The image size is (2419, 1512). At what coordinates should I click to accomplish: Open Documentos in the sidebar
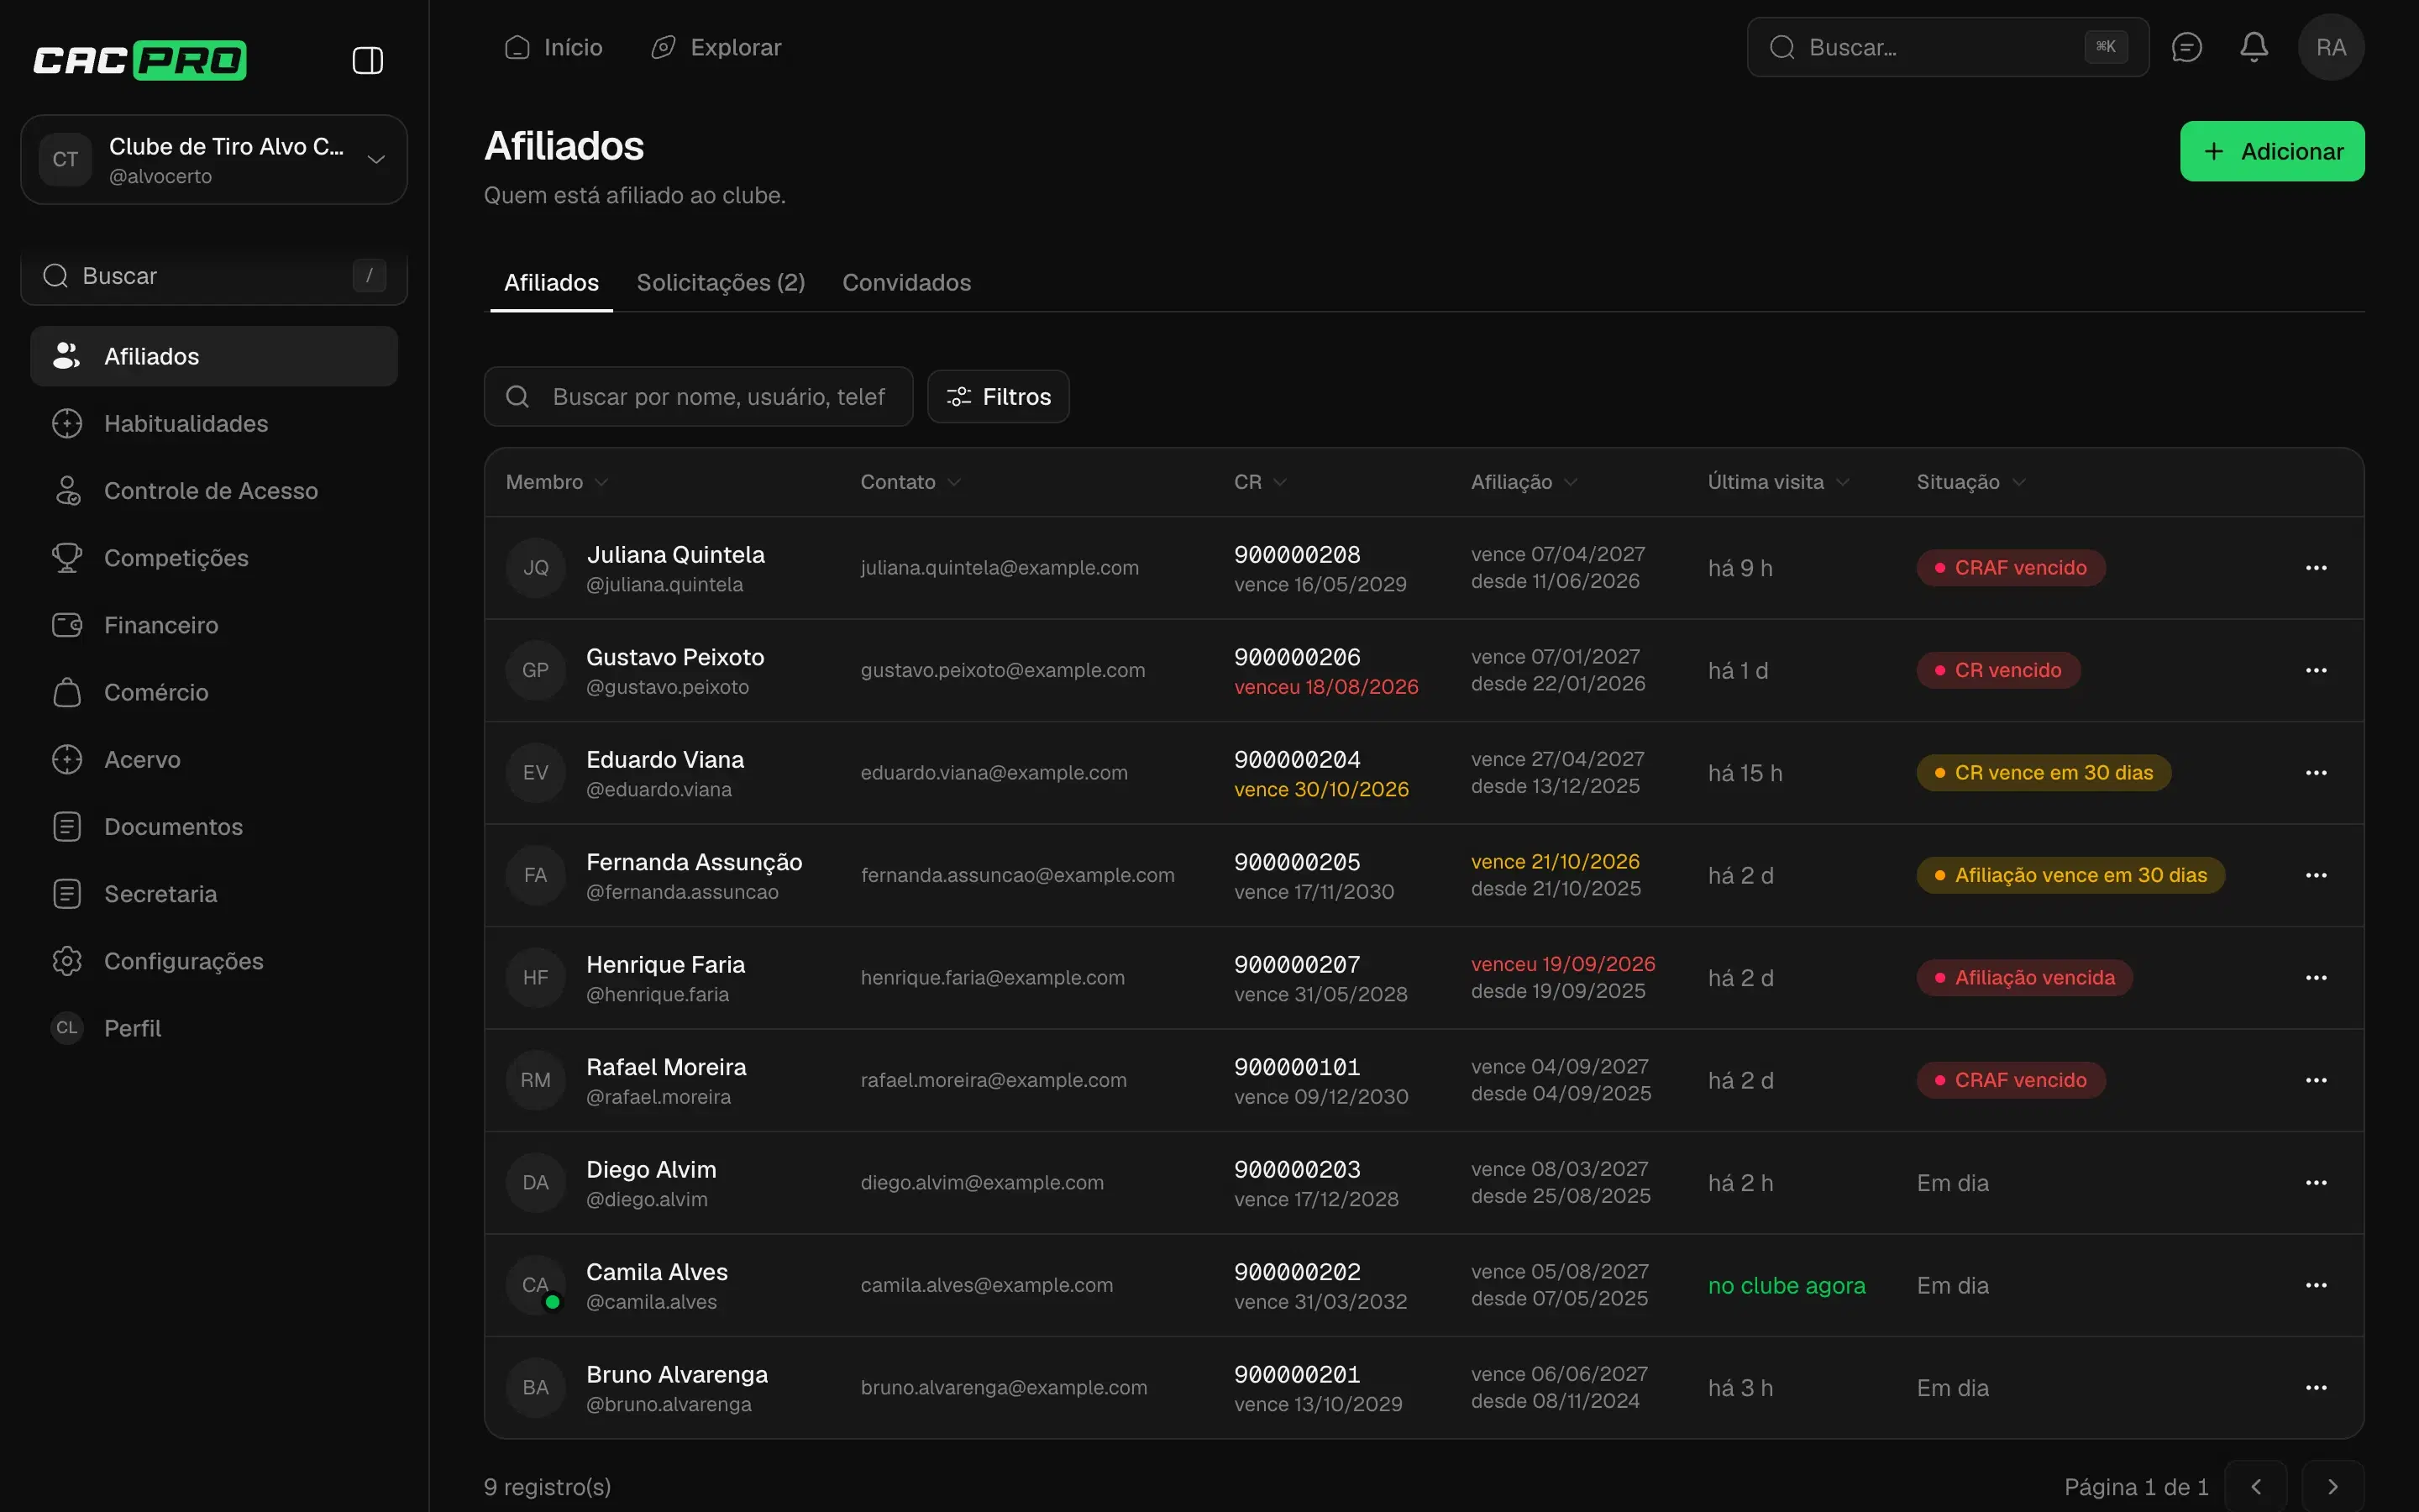[214, 826]
